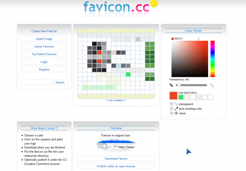Click the Color Picker heading
Viewport: 246px width, 171px height.
coord(193,31)
